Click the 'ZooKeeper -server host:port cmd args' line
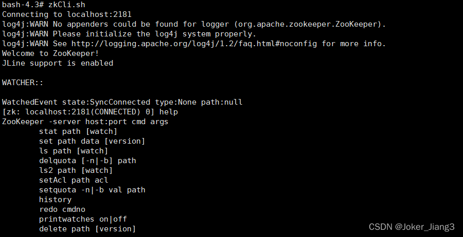This screenshot has width=463, height=237. click(85, 122)
